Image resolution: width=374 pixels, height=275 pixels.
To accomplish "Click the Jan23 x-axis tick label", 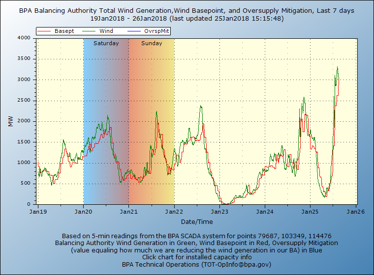I will click(x=219, y=212).
